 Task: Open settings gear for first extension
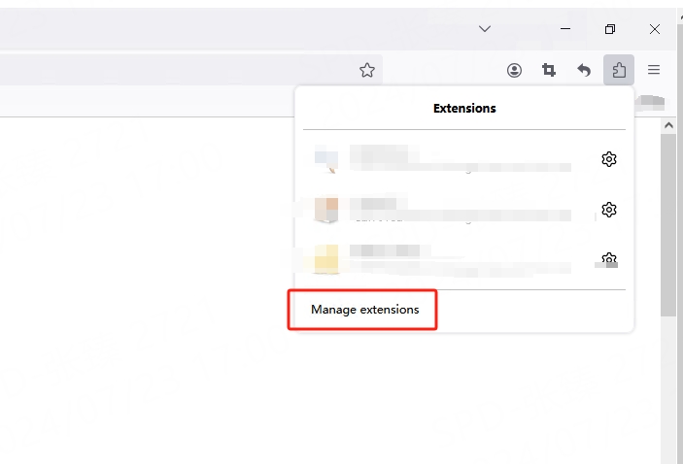click(x=609, y=159)
